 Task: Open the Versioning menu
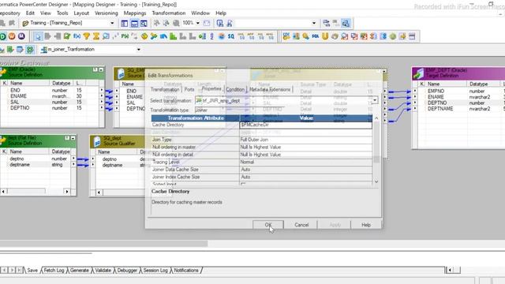click(107, 13)
